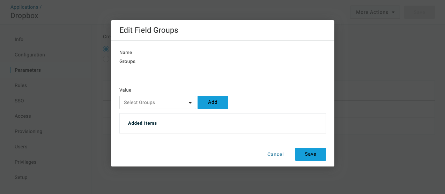
Task: Open the Configuration sidebar tab
Action: coord(30,55)
